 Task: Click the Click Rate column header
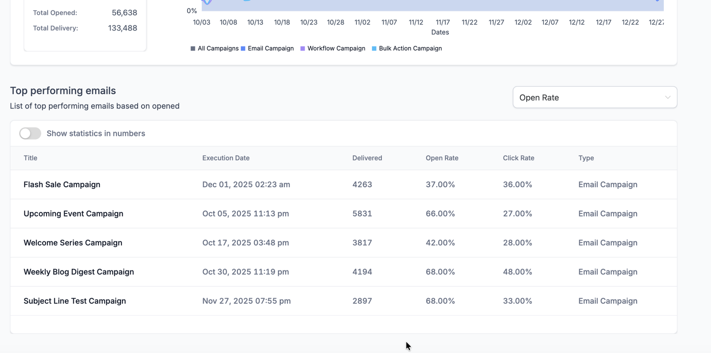518,158
